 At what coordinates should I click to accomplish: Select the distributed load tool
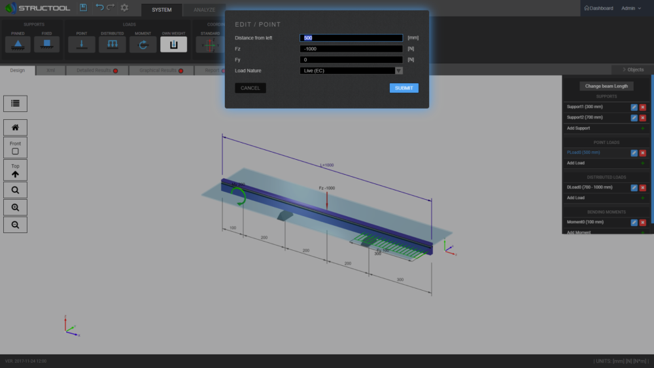(112, 45)
